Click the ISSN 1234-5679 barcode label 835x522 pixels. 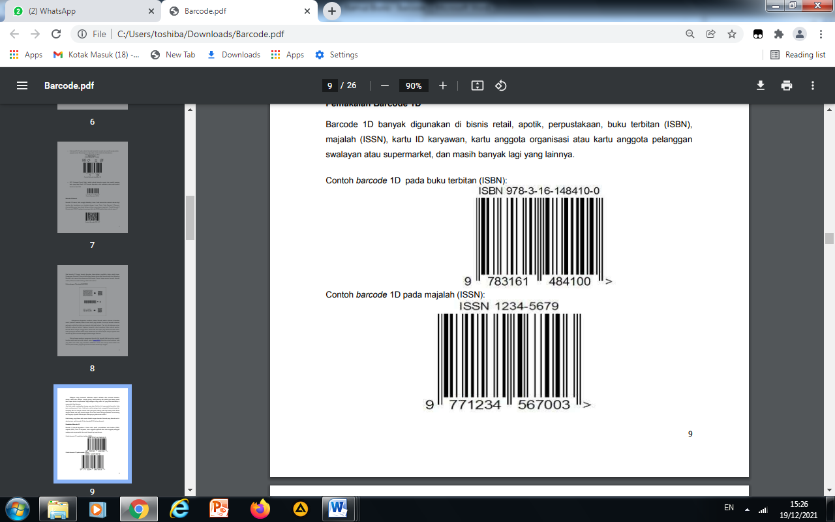(x=509, y=306)
